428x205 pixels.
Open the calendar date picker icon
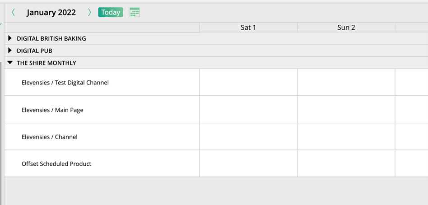tap(135, 13)
